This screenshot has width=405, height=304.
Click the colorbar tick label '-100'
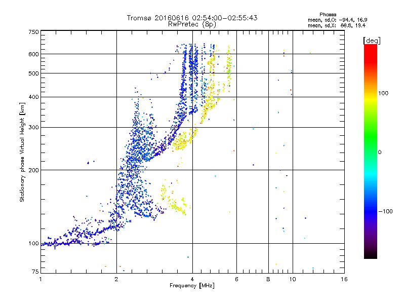(385, 211)
